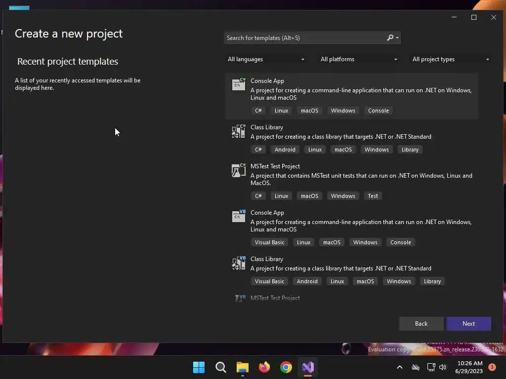Open File Explorer from taskbar
This screenshot has width=506, height=379.
click(x=242, y=367)
